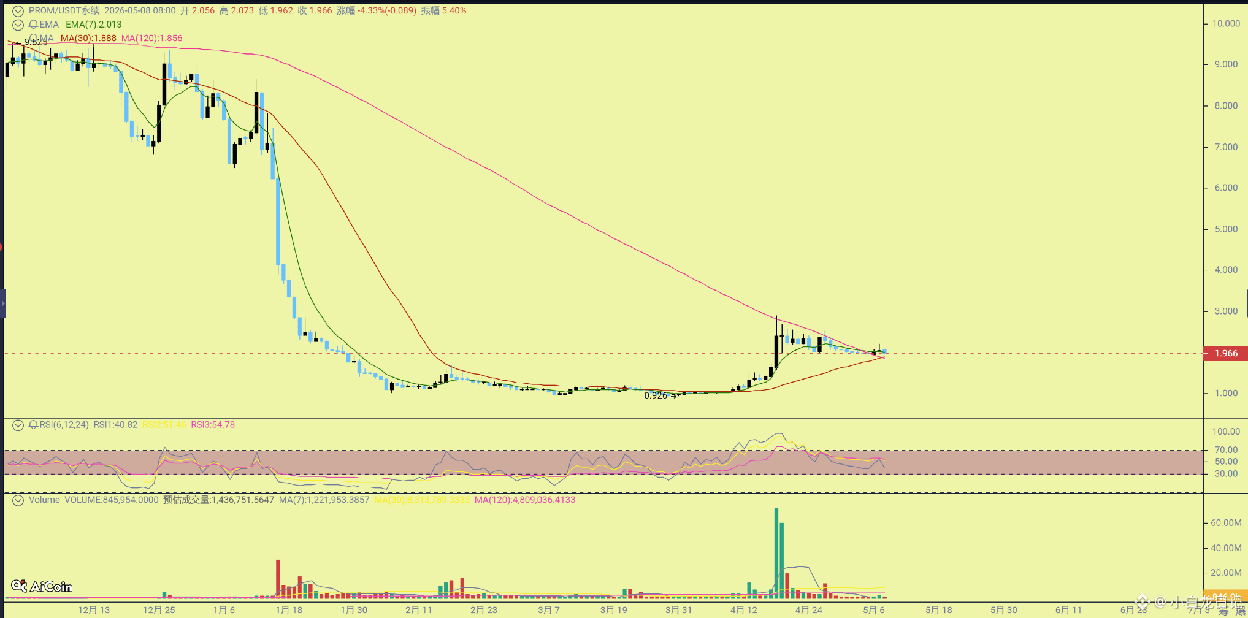Click the 5.000 price axis label
Image resolution: width=1248 pixels, height=618 pixels.
pos(1226,229)
